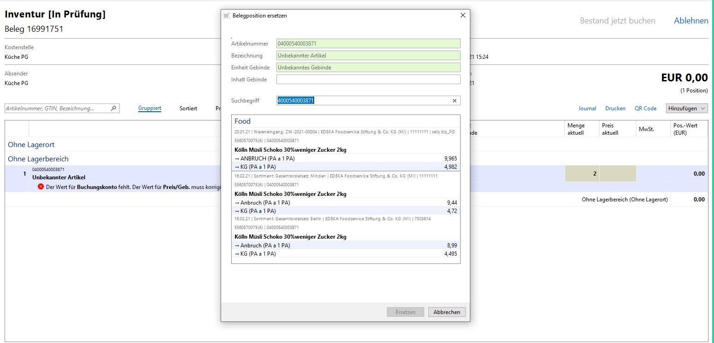Click the Drucken link
The image size is (714, 343).
(x=615, y=109)
